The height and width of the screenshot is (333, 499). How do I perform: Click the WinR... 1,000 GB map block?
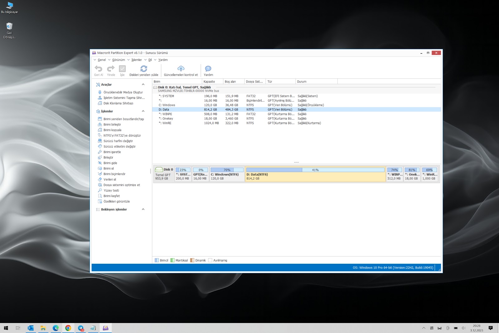pos(430,174)
